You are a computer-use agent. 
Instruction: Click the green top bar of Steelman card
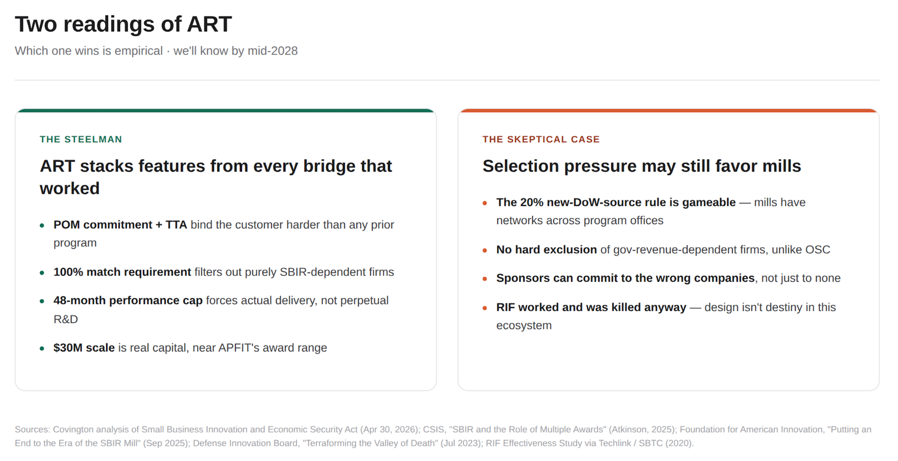coord(226,111)
